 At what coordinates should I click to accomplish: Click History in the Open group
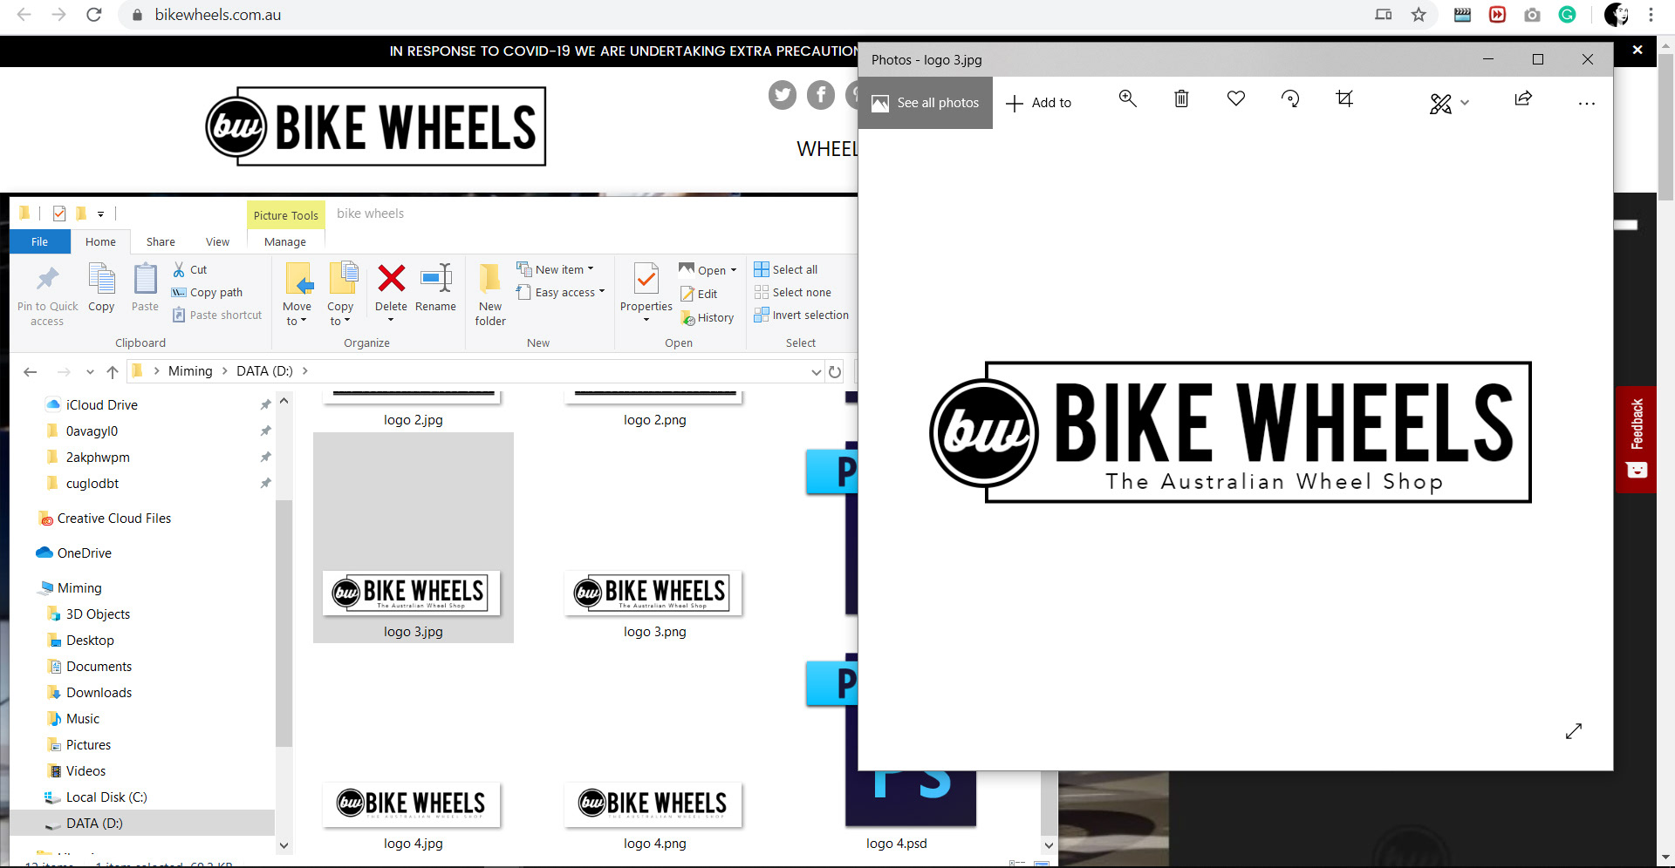point(708,317)
